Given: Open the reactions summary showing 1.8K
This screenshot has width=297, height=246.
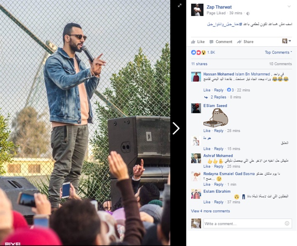Looking at the screenshot, I should 203,52.
